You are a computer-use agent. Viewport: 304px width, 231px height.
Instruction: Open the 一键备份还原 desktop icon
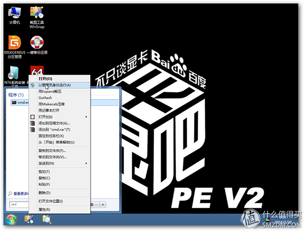tap(37, 45)
